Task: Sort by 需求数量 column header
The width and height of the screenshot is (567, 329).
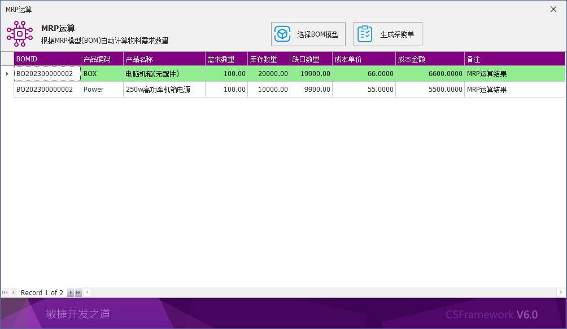Action: (226, 59)
